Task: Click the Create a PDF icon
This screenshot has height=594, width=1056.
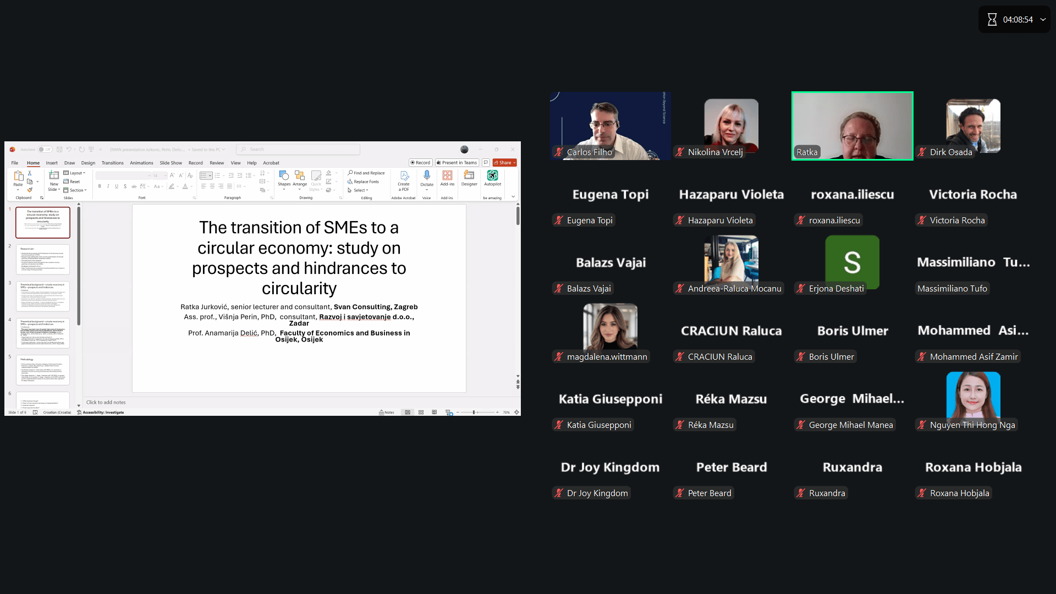Action: tap(404, 176)
